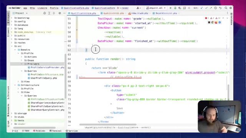
Task: Click editor horizontal scrollbar thumb
Action: tap(108, 125)
